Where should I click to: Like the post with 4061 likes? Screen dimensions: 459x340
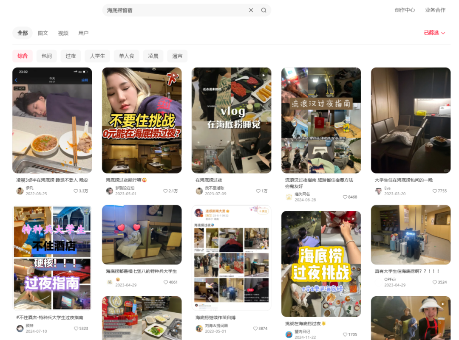tap(166, 282)
